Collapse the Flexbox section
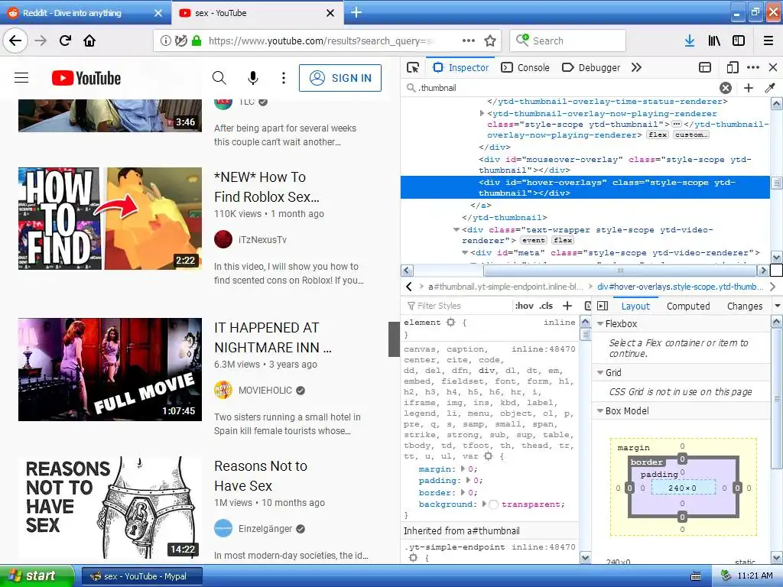The image size is (783, 587). point(600,323)
